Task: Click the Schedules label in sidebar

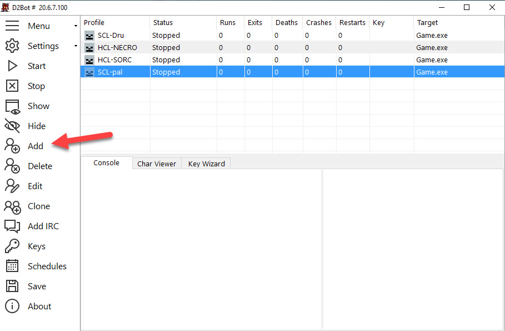Action: coord(47,266)
